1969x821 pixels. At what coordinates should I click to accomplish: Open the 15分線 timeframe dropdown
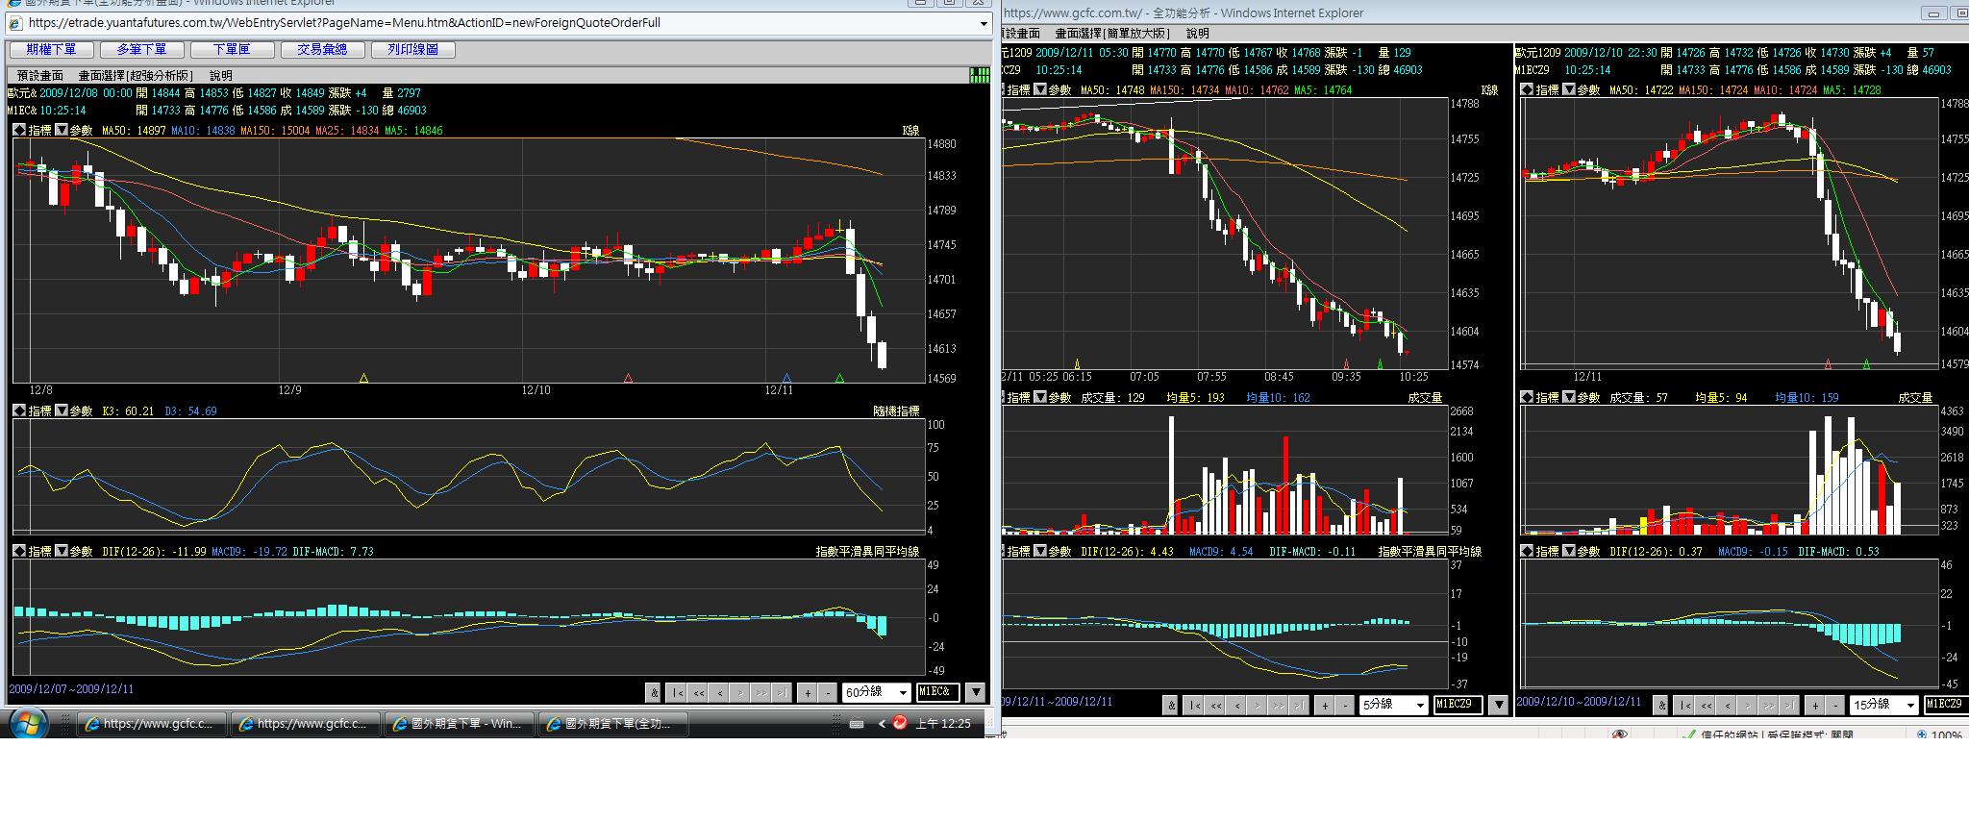[1884, 705]
